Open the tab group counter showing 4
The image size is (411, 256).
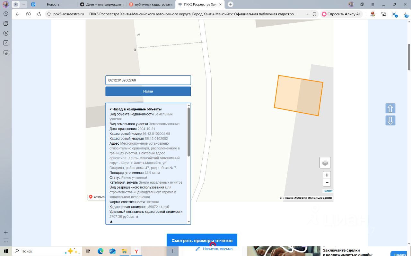tap(15, 4)
